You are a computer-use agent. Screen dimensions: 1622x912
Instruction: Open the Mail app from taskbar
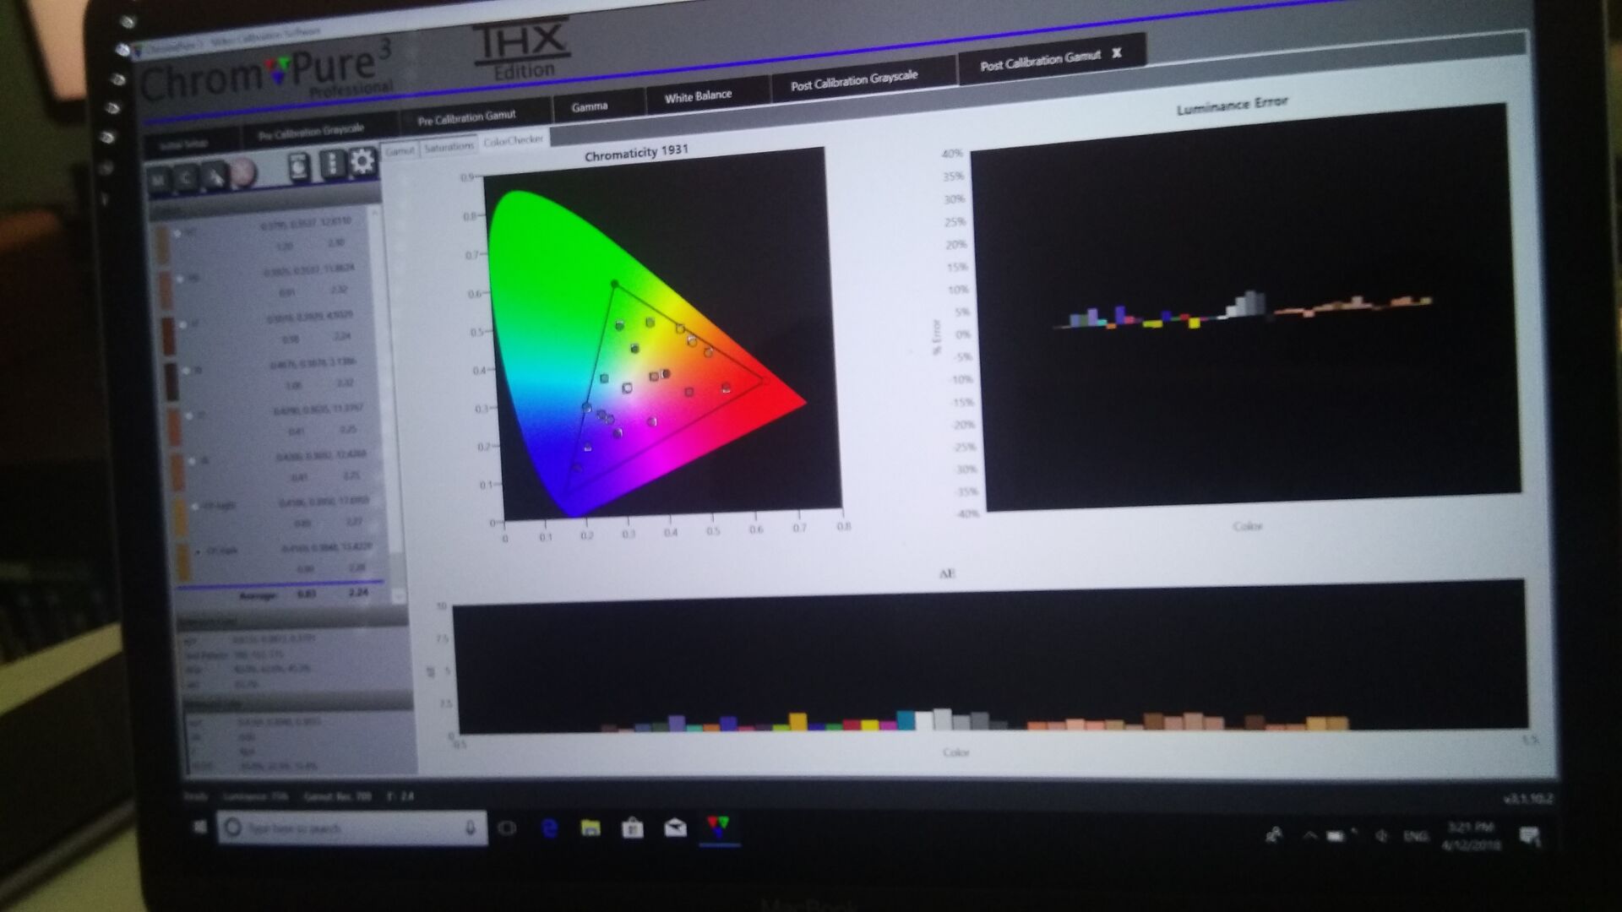click(x=675, y=828)
